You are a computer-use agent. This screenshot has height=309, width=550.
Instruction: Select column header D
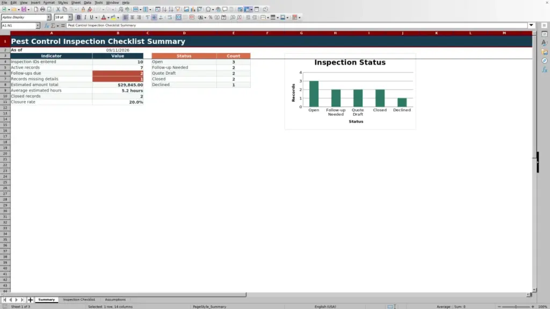tap(184, 33)
